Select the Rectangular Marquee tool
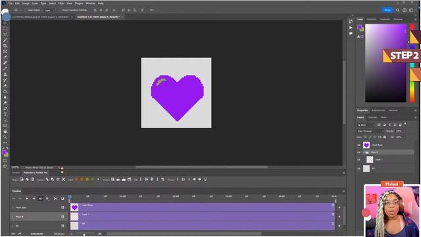The height and width of the screenshot is (237, 421). (5, 29)
